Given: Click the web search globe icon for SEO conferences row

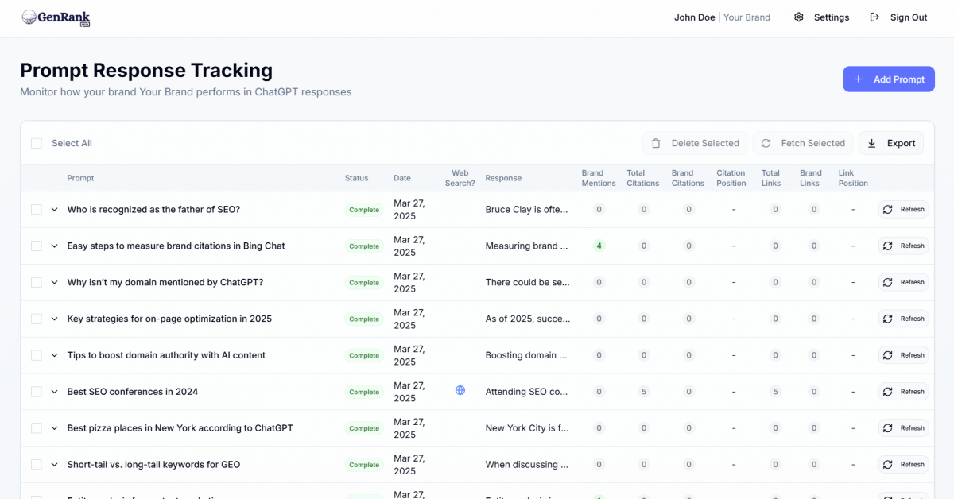Looking at the screenshot, I should click(460, 390).
